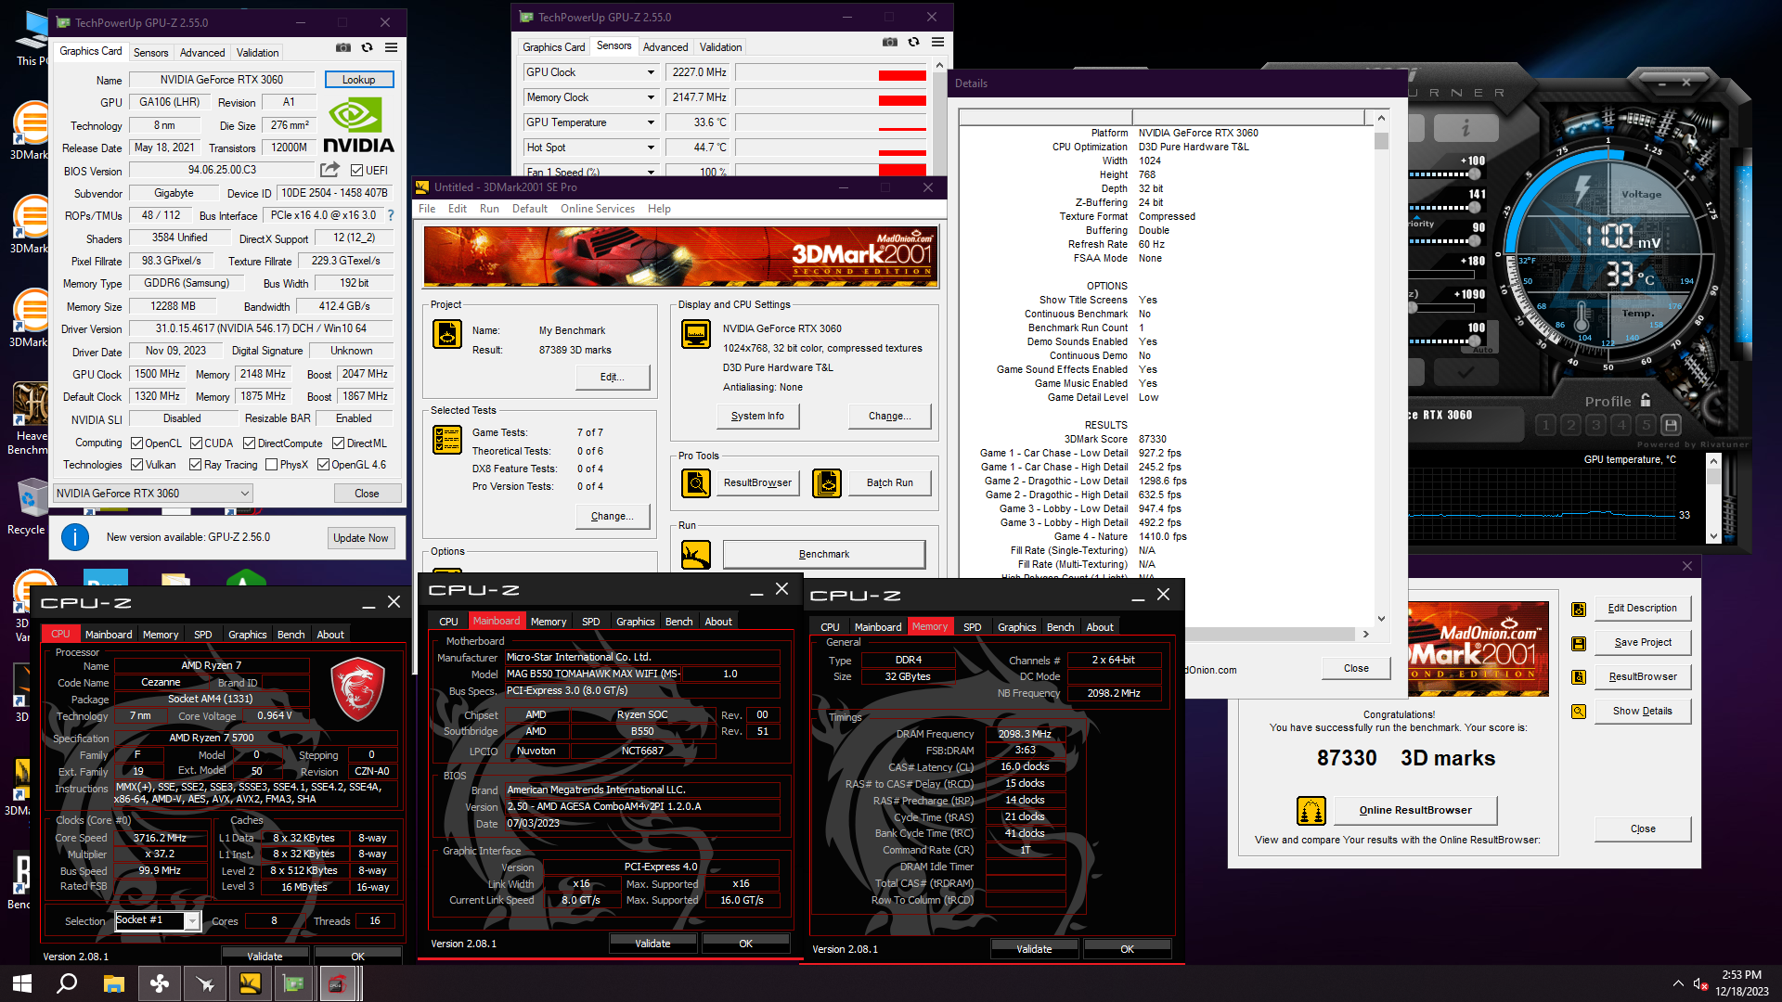Click the Selected Tests checklist icon
This screenshot has width=1782, height=1002.
click(447, 440)
